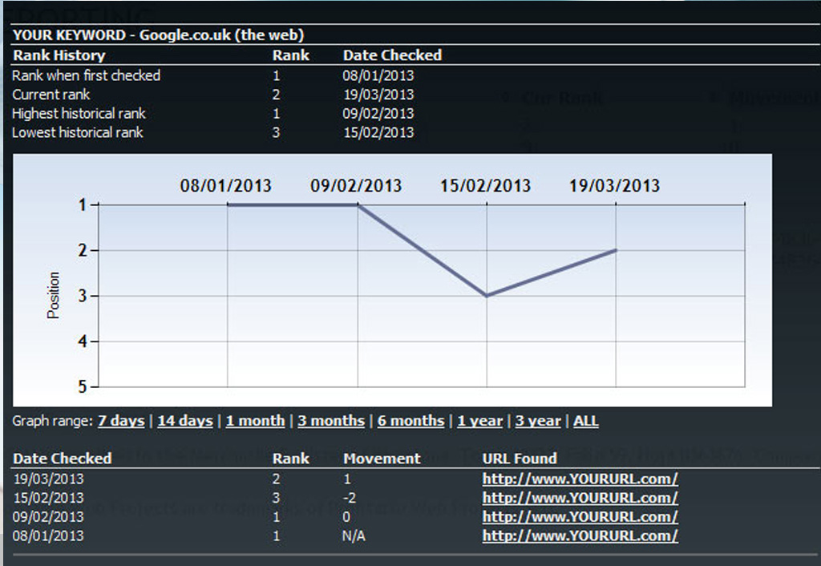
Task: Select the 1 month graph range
Action: click(x=255, y=421)
